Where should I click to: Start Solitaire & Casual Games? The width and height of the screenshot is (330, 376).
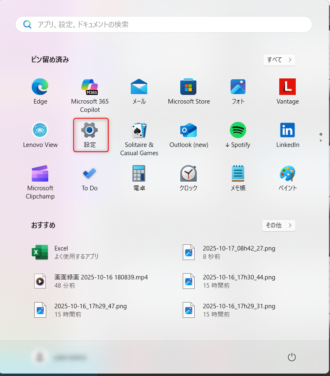(x=139, y=139)
